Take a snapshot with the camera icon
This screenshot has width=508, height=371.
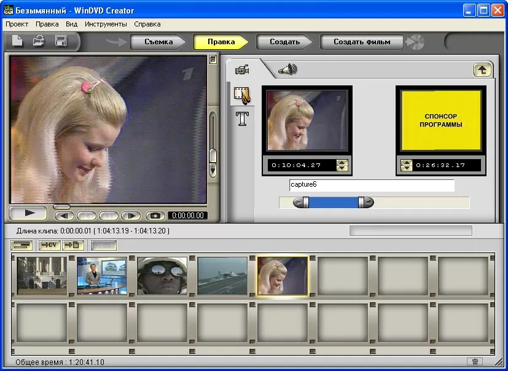(155, 216)
